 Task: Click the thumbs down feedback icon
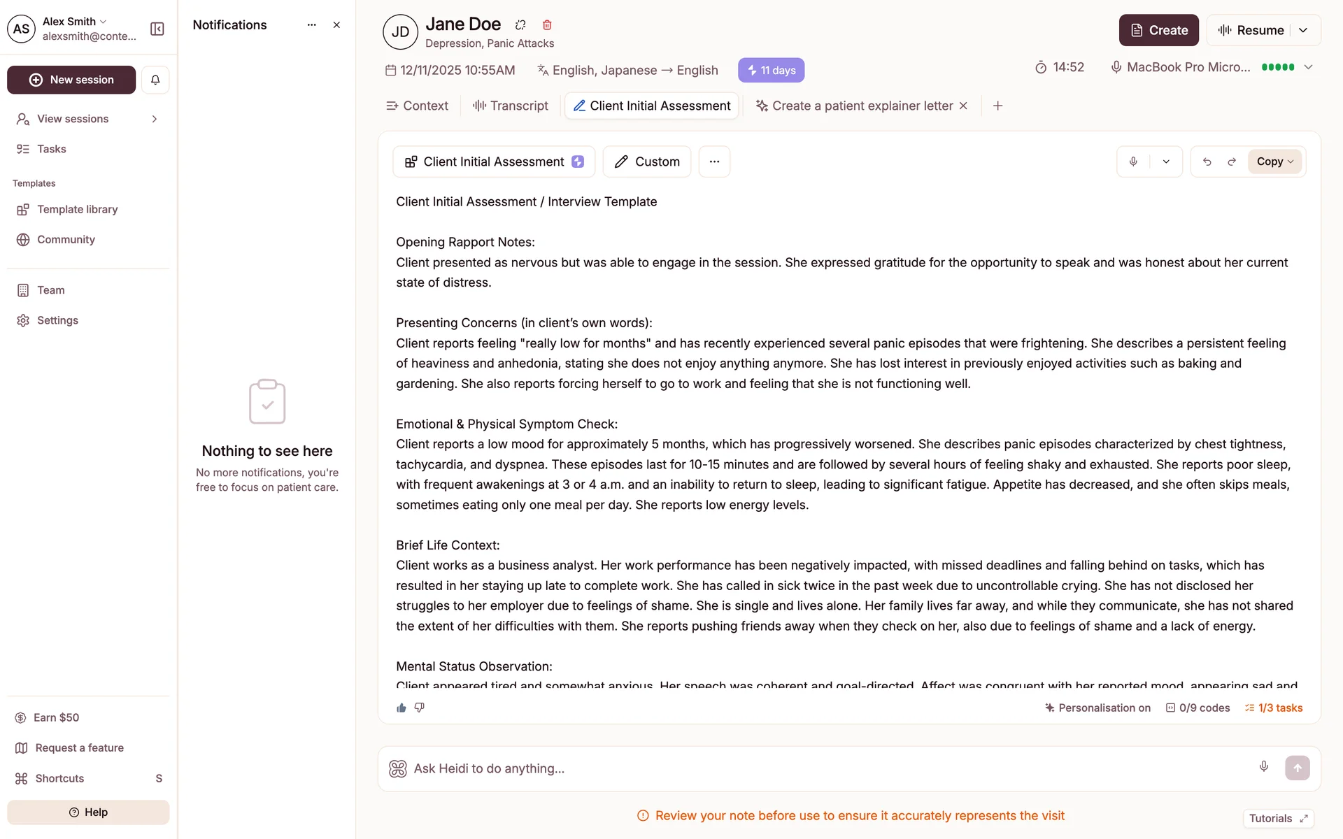point(420,708)
